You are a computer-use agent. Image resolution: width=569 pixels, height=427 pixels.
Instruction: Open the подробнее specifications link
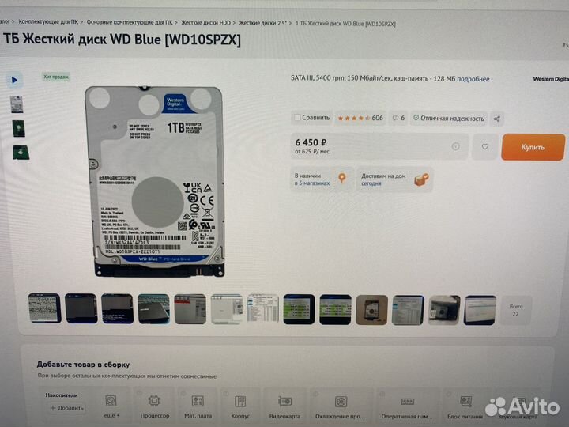tap(473, 79)
